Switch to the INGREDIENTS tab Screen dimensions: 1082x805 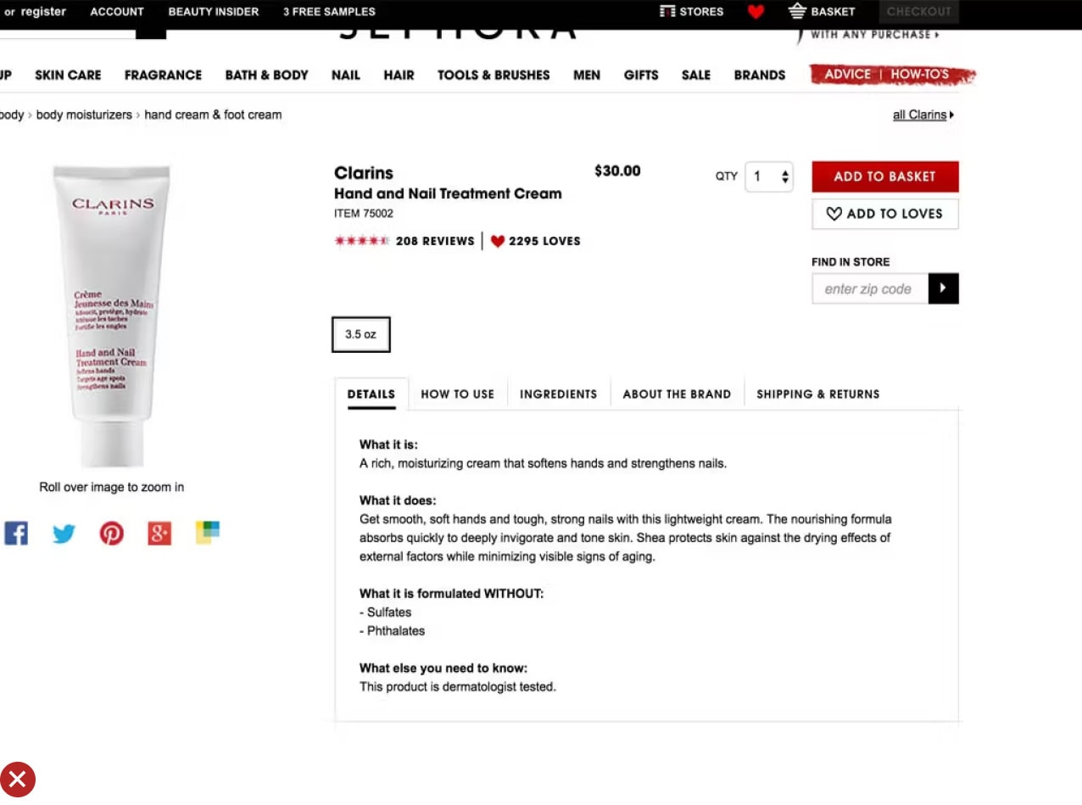(x=558, y=394)
